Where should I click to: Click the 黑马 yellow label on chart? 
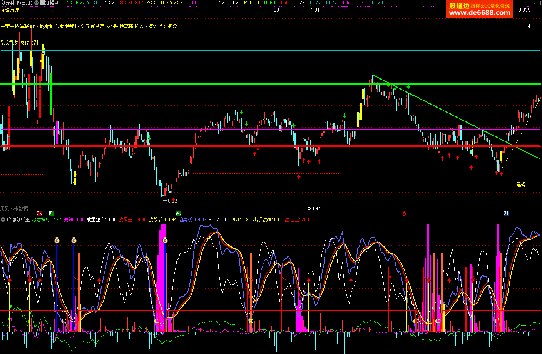pos(521,184)
